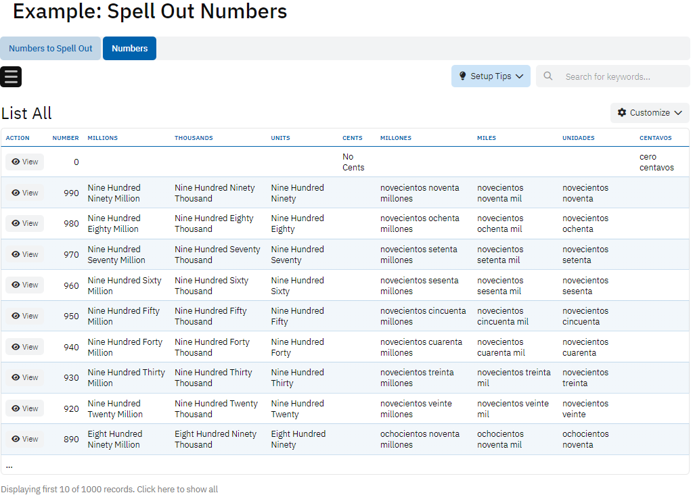
Task: Click the magnifying glass search icon
Action: pos(548,76)
